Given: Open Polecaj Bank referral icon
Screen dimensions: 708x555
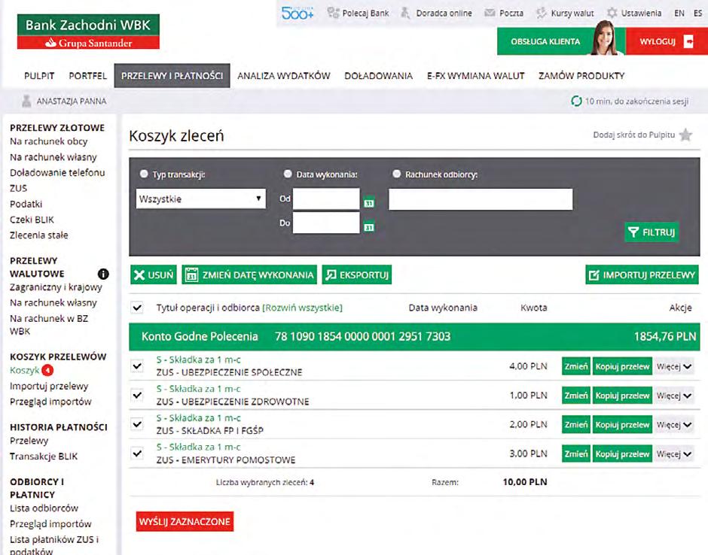Looking at the screenshot, I should tap(333, 13).
